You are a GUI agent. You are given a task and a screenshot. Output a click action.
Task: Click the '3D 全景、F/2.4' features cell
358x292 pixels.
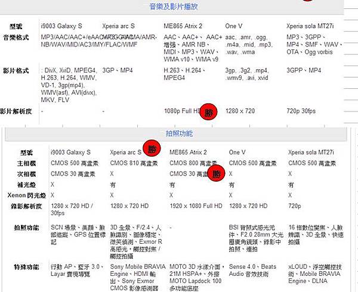[x=135, y=242]
